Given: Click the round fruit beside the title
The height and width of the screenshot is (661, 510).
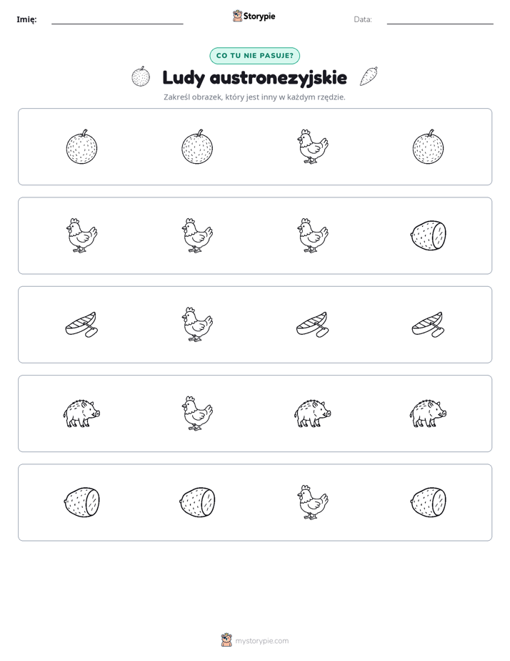Looking at the screenshot, I should [x=141, y=77].
